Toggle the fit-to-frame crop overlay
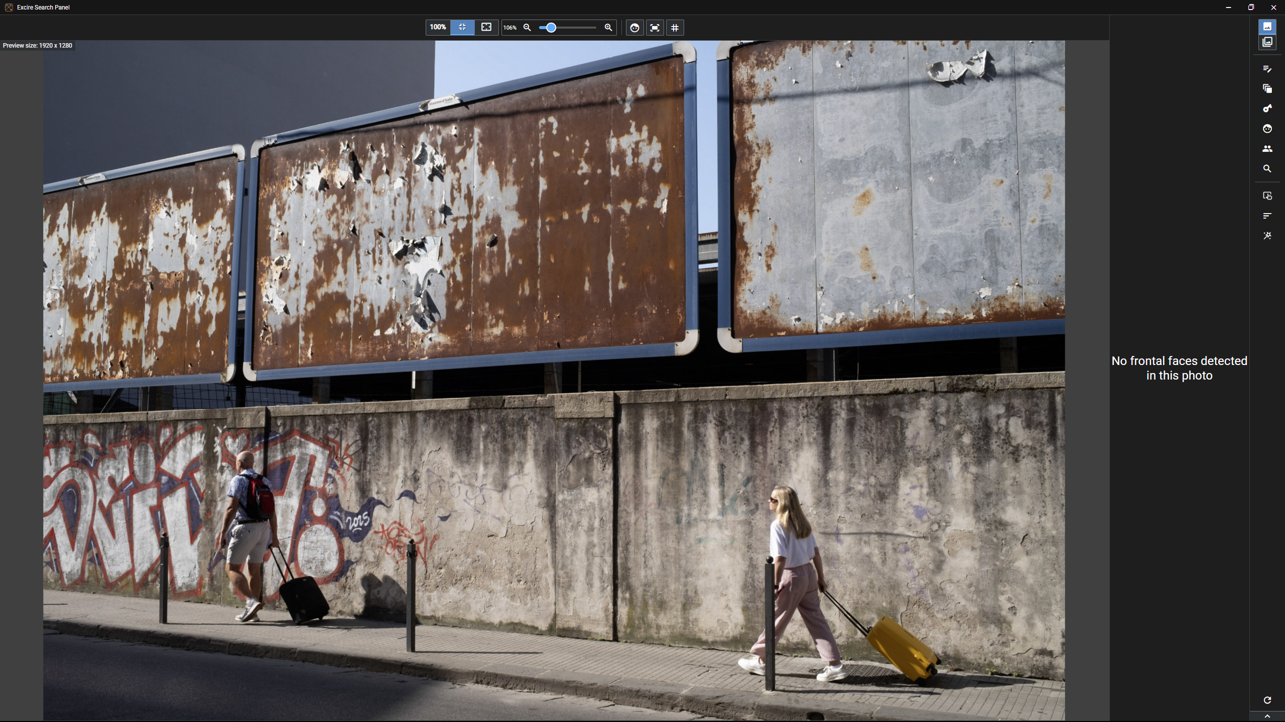 click(x=654, y=28)
